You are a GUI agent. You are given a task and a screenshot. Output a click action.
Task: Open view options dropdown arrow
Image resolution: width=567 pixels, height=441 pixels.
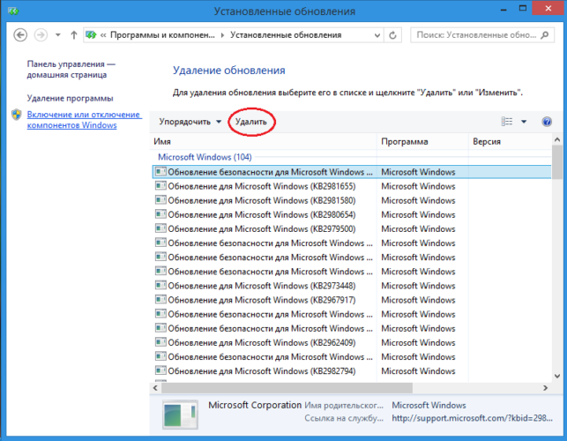tap(524, 122)
